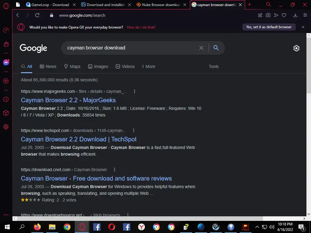
Task: Click the 'How do I do that?' link
Action: pyautogui.click(x=141, y=27)
